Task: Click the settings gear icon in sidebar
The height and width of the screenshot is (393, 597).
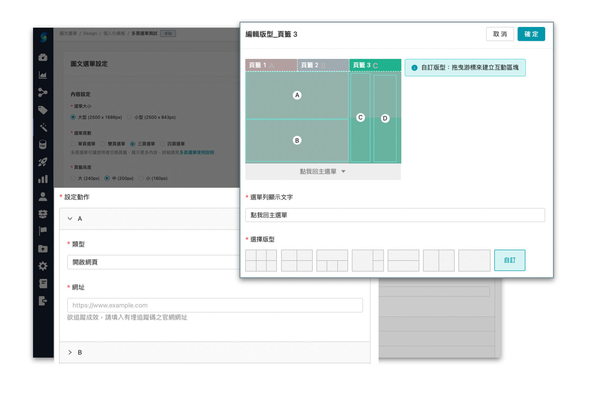Action: tap(43, 266)
